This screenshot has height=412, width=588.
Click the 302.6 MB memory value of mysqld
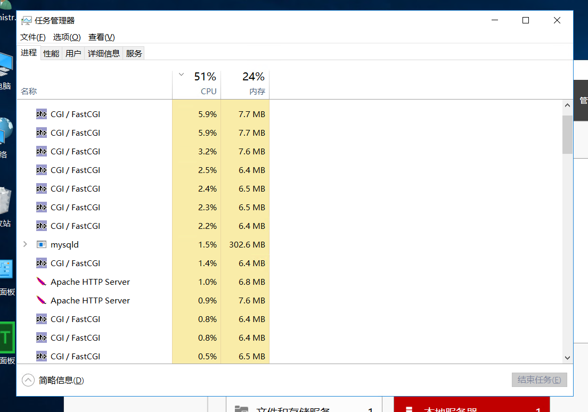coord(247,245)
